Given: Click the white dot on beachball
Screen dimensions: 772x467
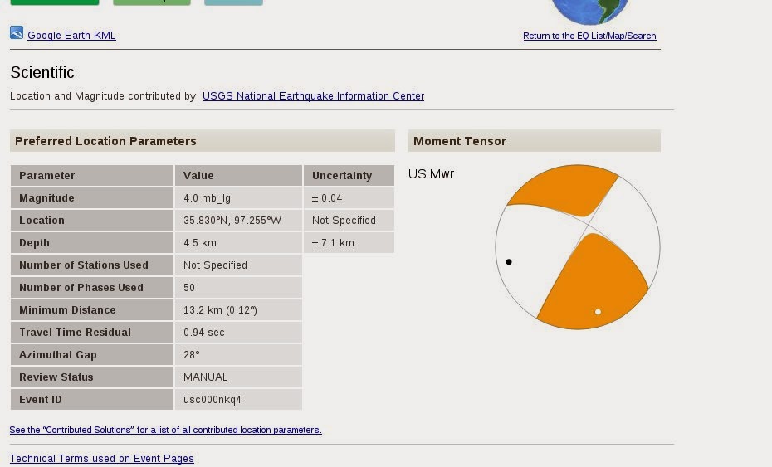Looking at the screenshot, I should coord(598,312).
